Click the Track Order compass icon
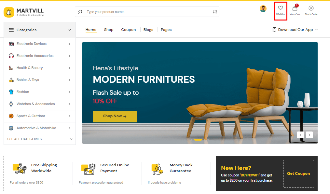330x194 pixels. tap(311, 8)
